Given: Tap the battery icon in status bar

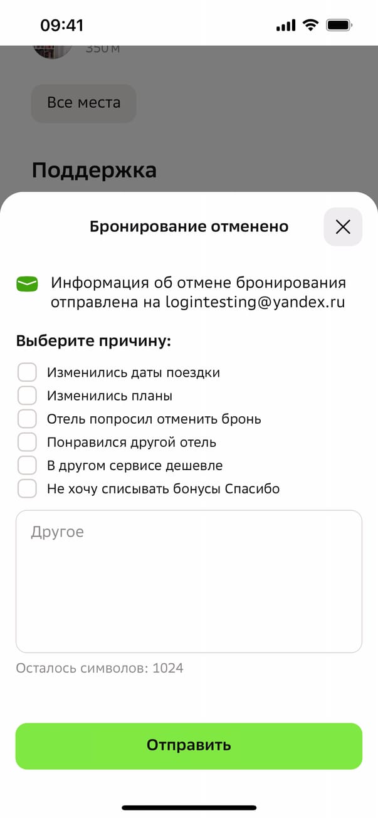Looking at the screenshot, I should point(340,25).
